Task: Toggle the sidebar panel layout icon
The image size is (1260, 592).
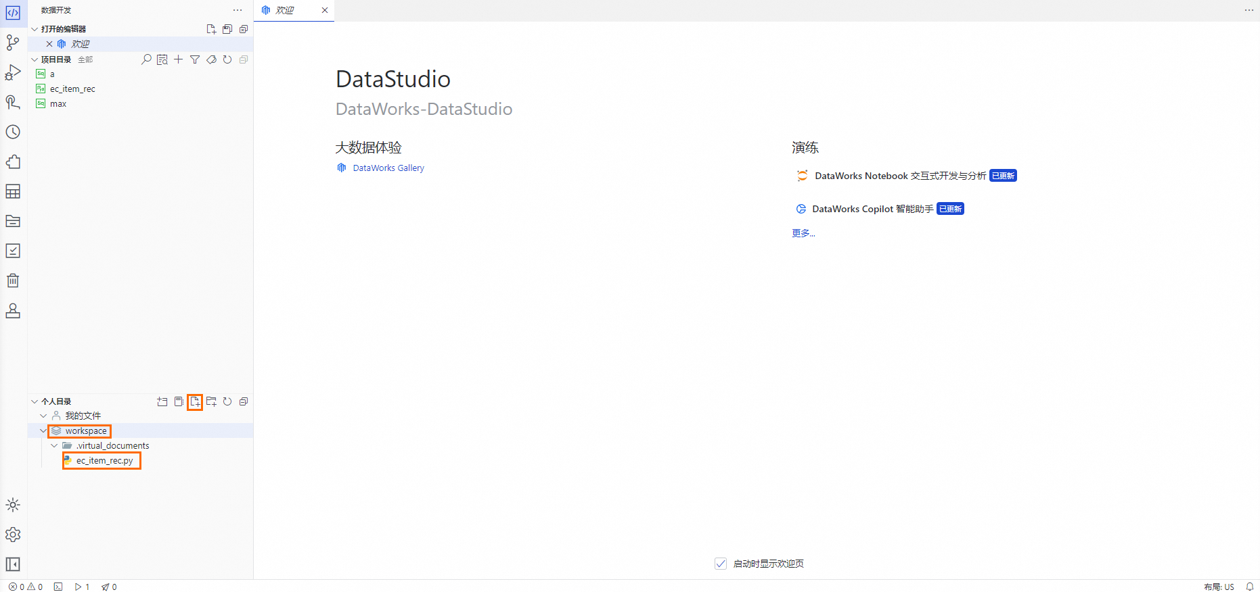Action: 13,564
